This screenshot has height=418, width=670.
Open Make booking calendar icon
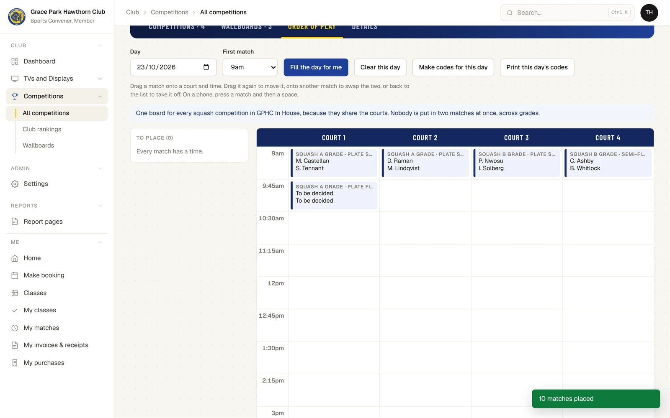[15, 275]
